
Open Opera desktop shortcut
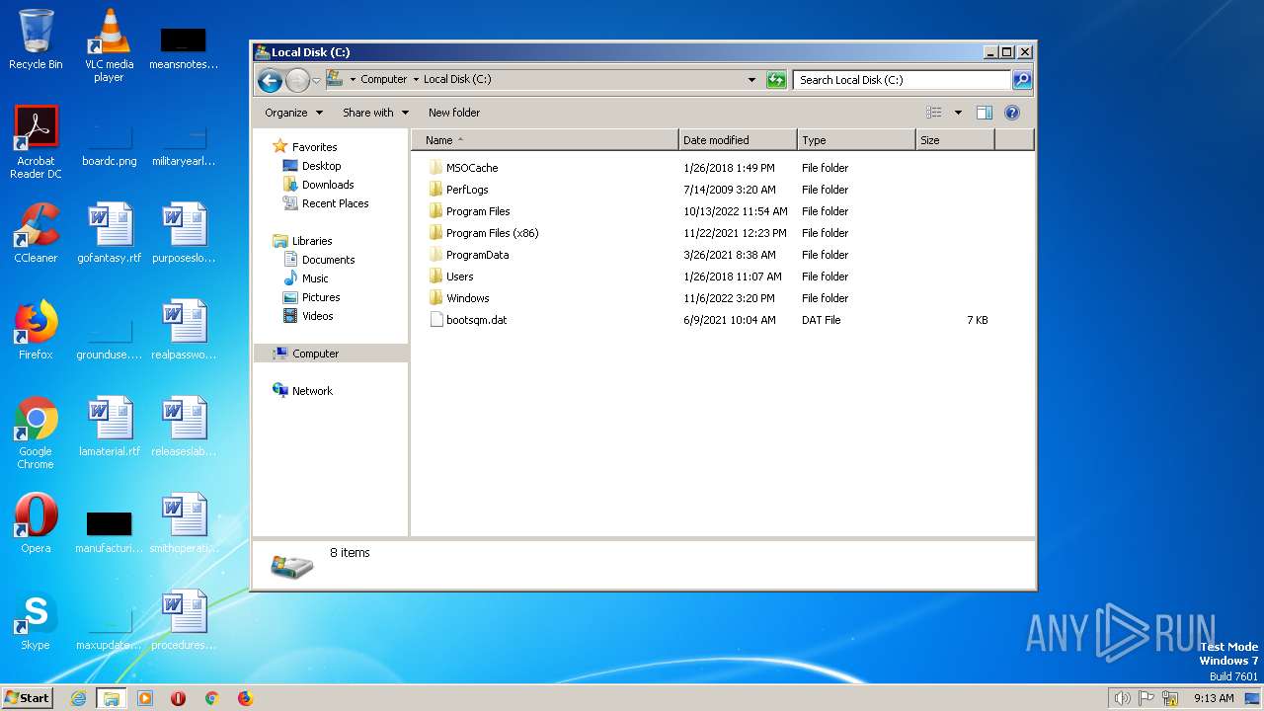coord(36,523)
